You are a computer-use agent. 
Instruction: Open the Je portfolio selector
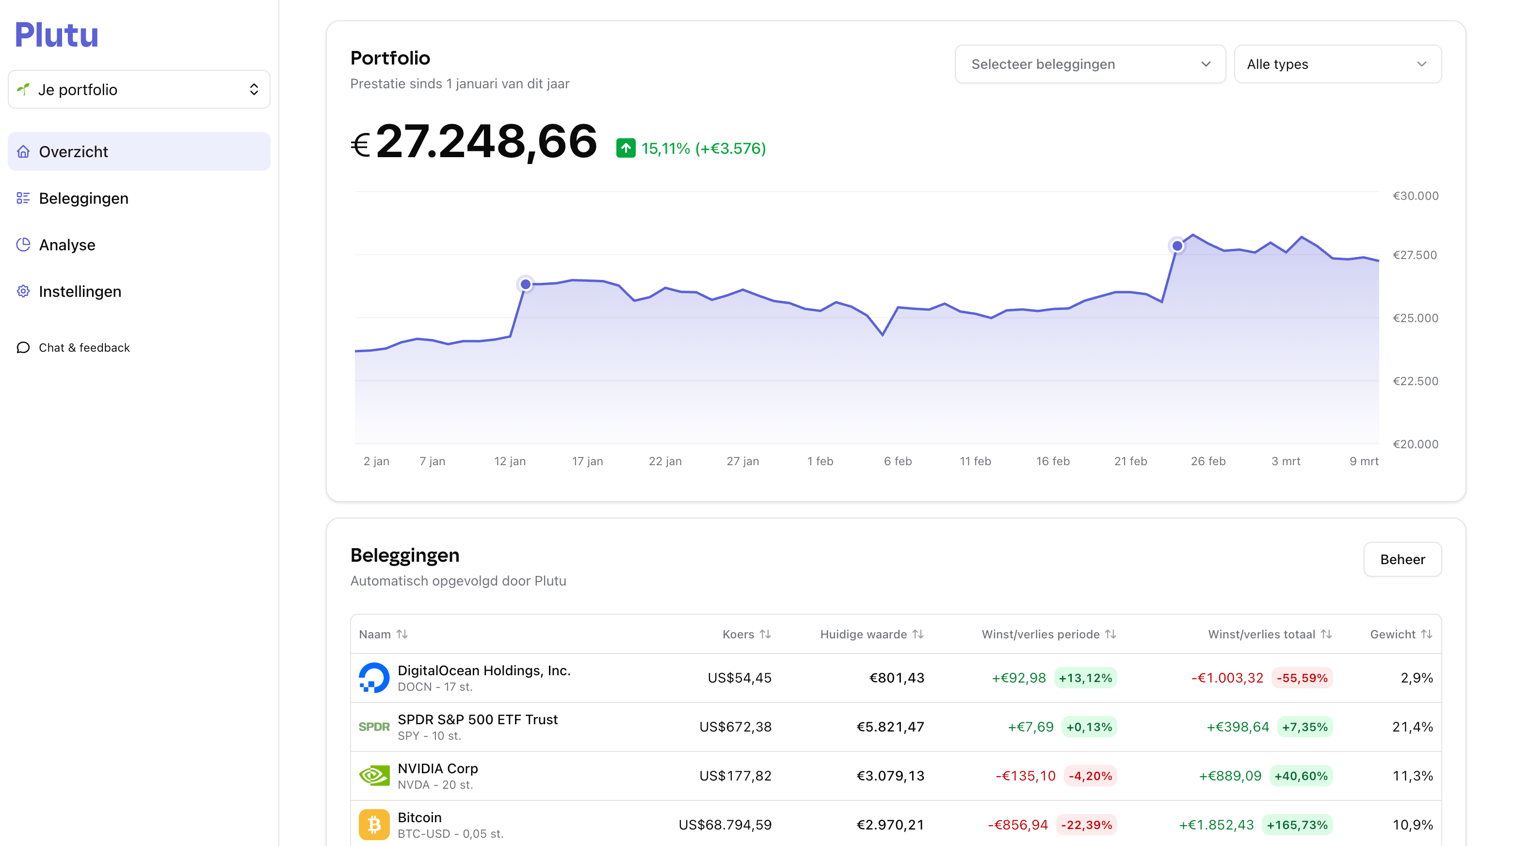[x=139, y=89]
